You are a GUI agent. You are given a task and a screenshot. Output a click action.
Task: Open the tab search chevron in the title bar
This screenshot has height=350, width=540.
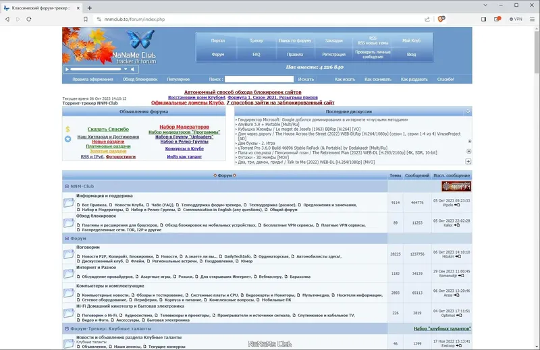pyautogui.click(x=485, y=5)
